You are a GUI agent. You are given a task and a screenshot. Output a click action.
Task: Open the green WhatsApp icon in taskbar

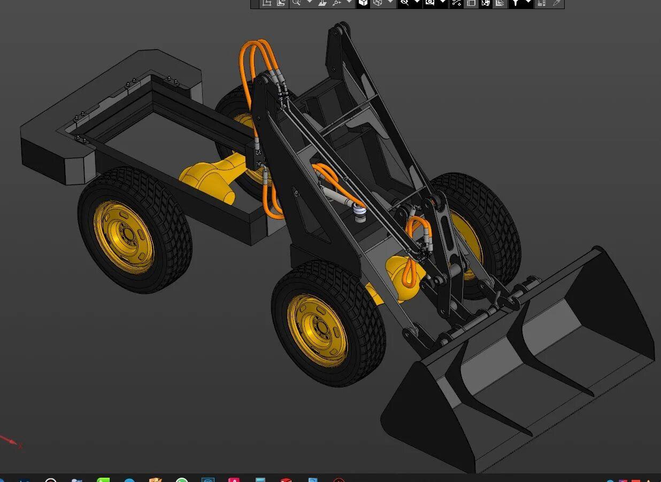point(182,479)
